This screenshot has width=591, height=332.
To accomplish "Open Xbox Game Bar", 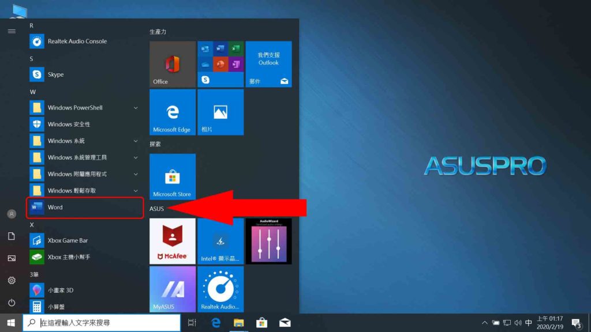I will pyautogui.click(x=84, y=240).
